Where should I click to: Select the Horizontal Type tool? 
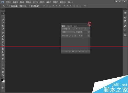(3, 62)
